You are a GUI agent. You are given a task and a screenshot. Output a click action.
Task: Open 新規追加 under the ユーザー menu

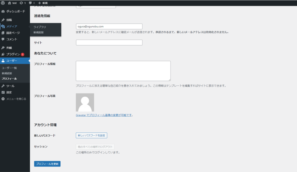[7, 73]
